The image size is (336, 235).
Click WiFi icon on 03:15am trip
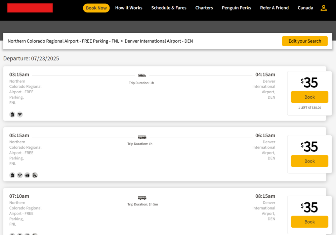pyautogui.click(x=20, y=114)
